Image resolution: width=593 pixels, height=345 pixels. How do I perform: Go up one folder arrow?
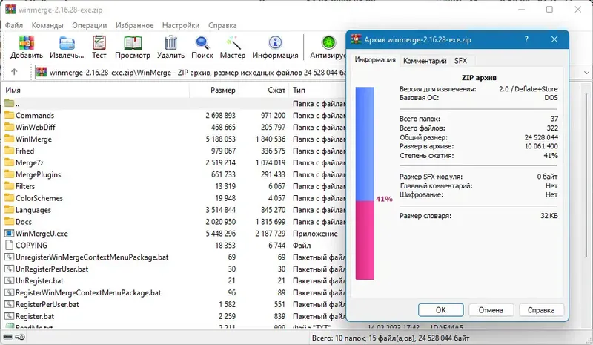14,71
